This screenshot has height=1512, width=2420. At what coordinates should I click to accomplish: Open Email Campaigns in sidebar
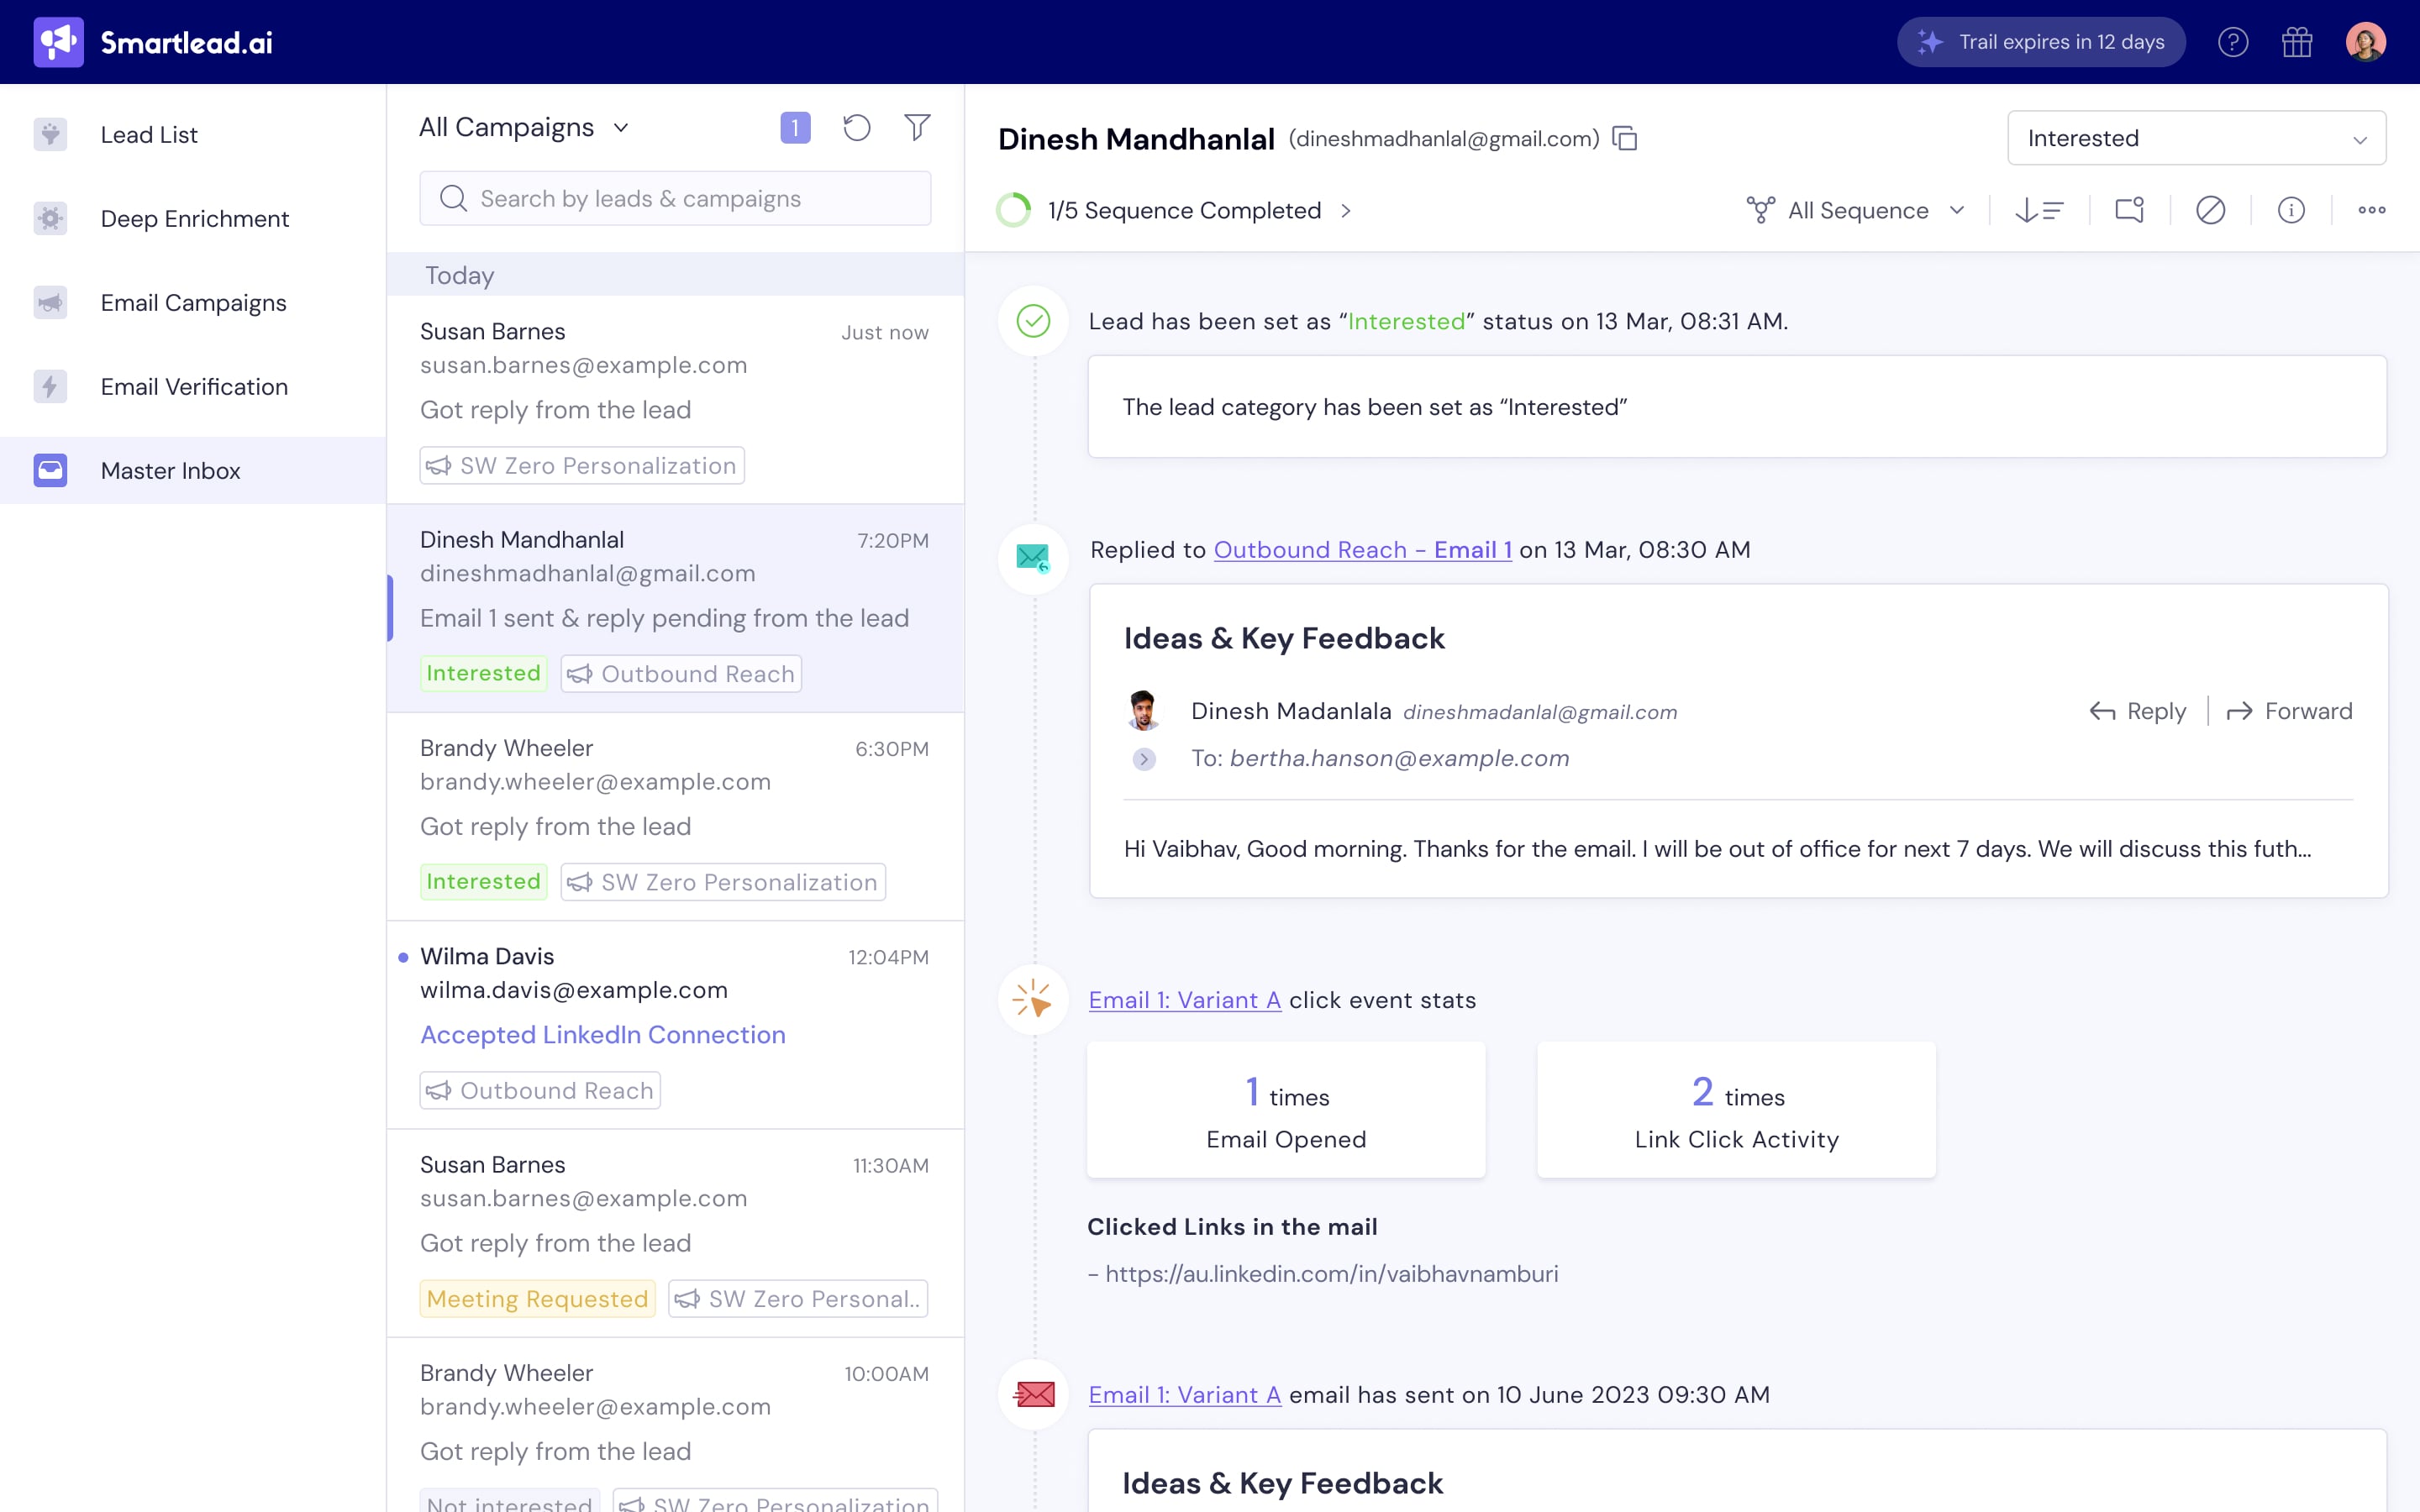(193, 303)
